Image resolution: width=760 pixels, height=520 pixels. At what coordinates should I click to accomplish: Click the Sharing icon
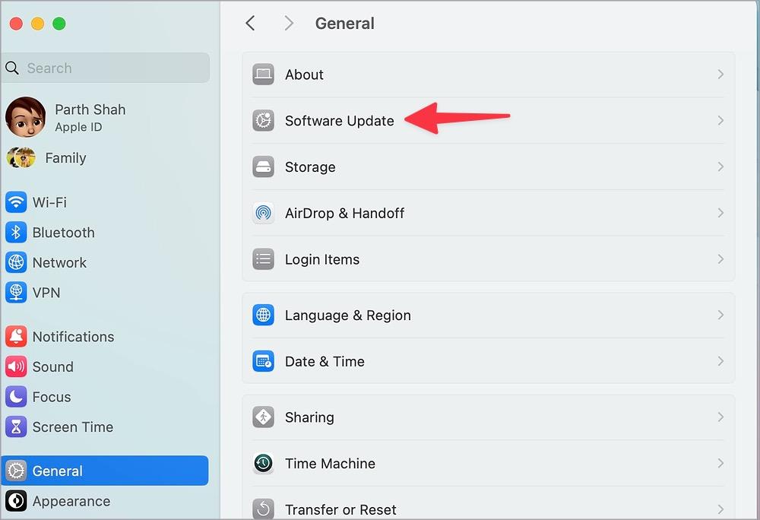pyautogui.click(x=263, y=417)
